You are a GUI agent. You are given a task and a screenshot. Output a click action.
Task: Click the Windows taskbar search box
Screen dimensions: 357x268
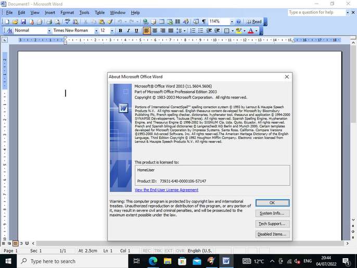[x=72, y=261]
